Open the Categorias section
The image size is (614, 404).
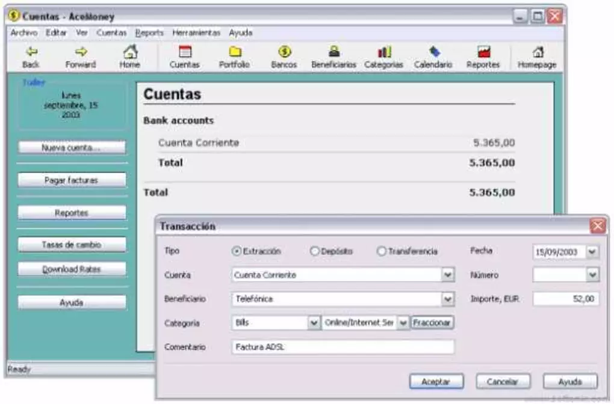click(x=383, y=55)
